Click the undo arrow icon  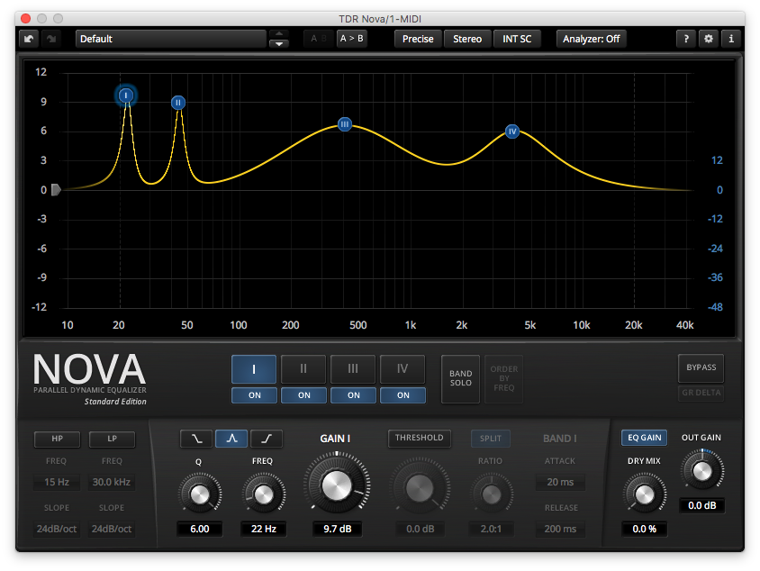(x=29, y=39)
